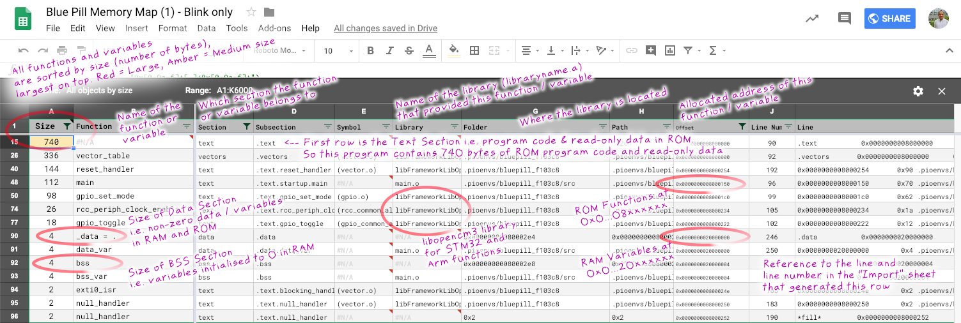Select the reset_handler cell
Screen dimensions: 961x323
point(134,169)
